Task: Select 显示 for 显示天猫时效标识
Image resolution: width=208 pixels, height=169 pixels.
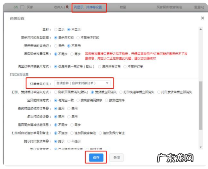Action: click(x=56, y=46)
